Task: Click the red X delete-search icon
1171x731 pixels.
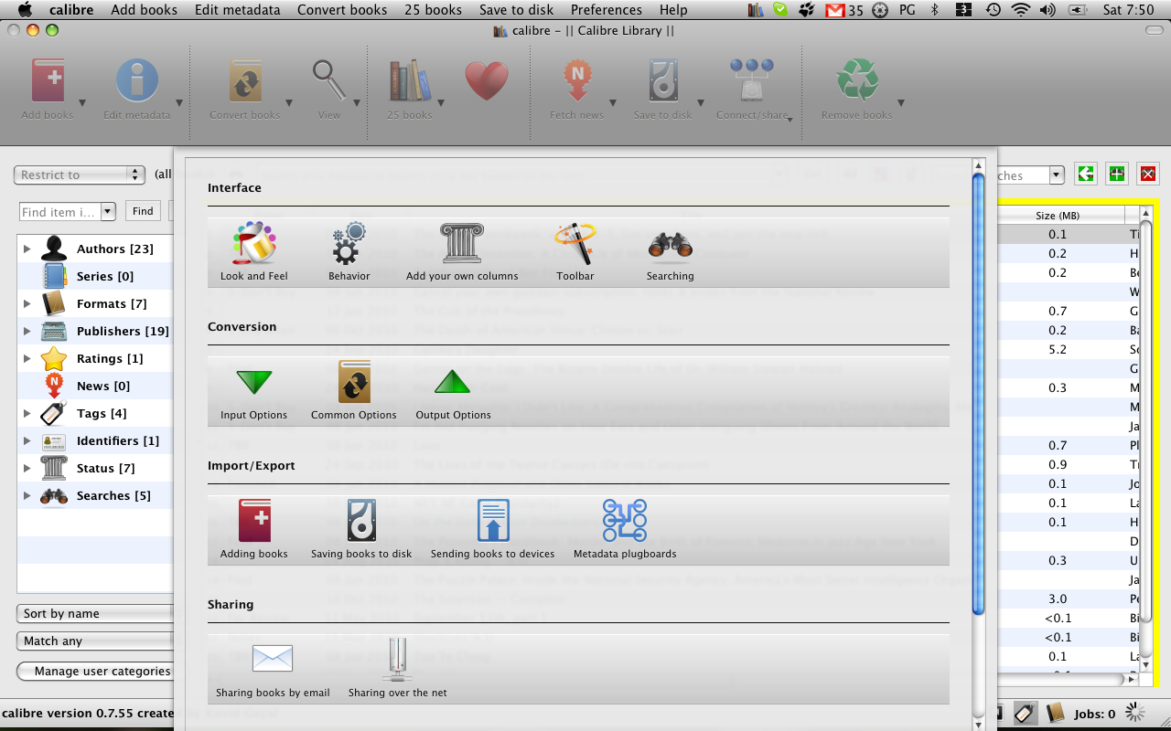Action: 1148,174
